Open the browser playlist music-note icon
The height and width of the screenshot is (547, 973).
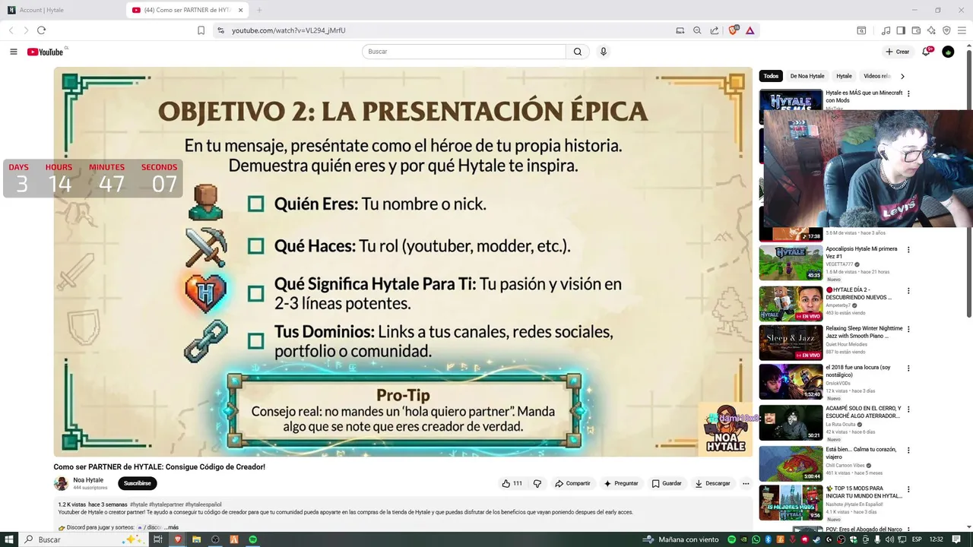(x=886, y=30)
